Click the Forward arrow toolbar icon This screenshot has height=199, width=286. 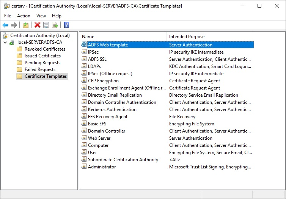coord(14,25)
